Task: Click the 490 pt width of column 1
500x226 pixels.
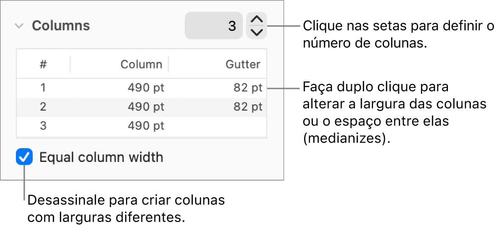Action: [x=146, y=88]
